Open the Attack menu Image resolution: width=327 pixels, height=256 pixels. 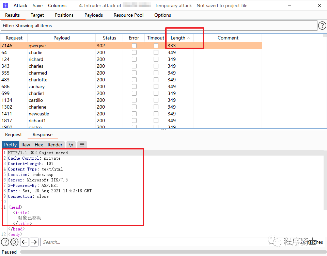pos(20,5)
